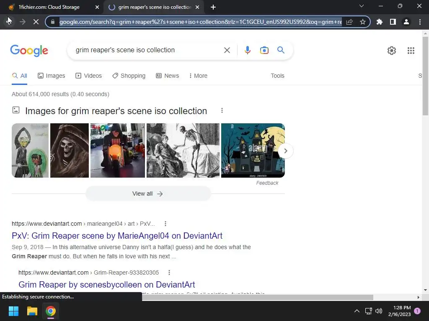429x321 pixels.
Task: Open File Explorer from taskbar
Action: point(32,311)
